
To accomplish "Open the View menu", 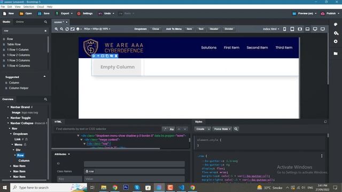I will (x=18, y=7).
